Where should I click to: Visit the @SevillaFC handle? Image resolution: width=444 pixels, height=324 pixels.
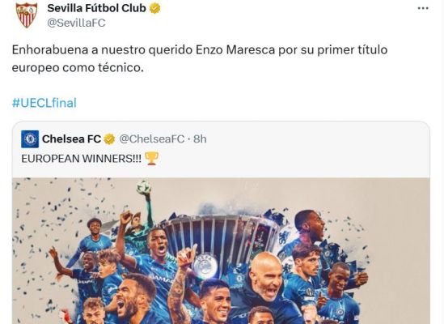pyautogui.click(x=76, y=23)
